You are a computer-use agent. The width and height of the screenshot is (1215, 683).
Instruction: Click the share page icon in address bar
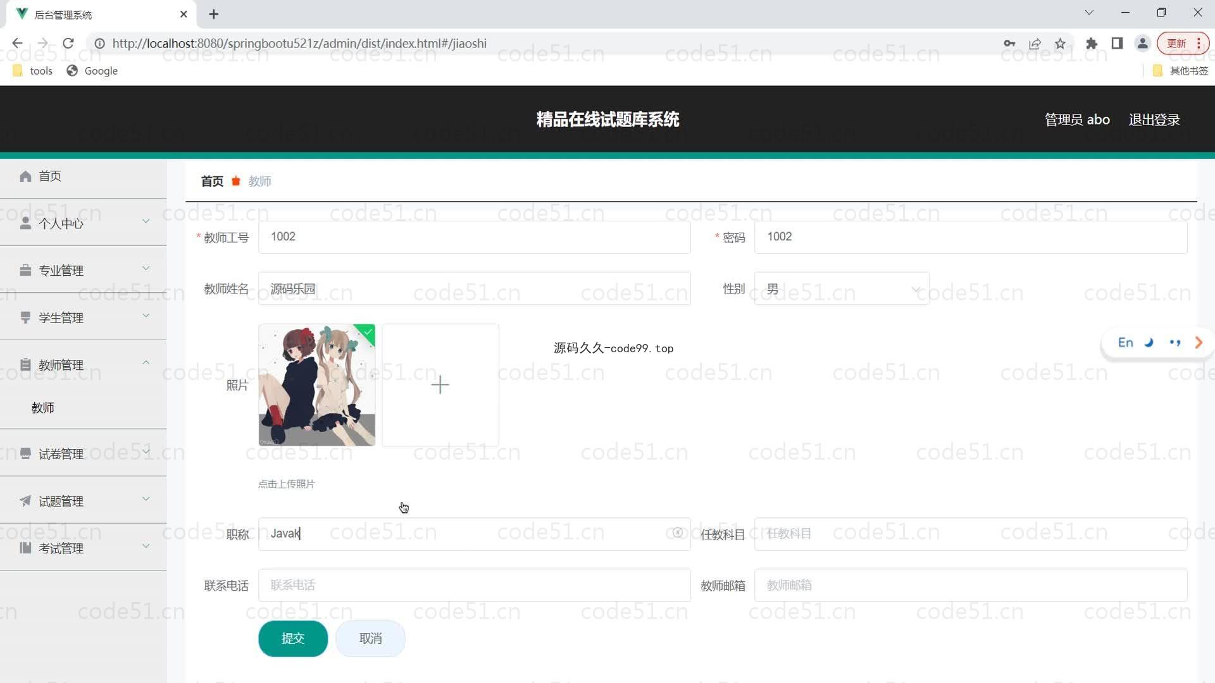click(x=1035, y=43)
